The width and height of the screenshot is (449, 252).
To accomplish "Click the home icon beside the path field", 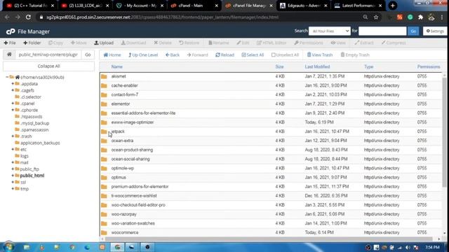I will click(x=9, y=55).
